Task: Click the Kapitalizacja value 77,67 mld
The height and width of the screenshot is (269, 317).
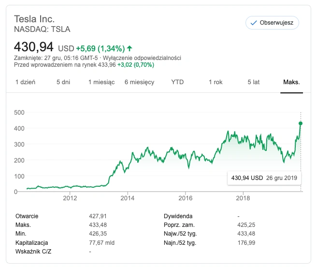Action: [101, 243]
